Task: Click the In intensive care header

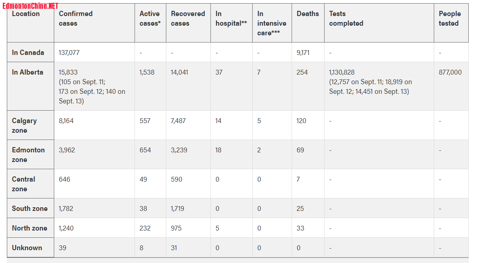Action: (x=272, y=23)
